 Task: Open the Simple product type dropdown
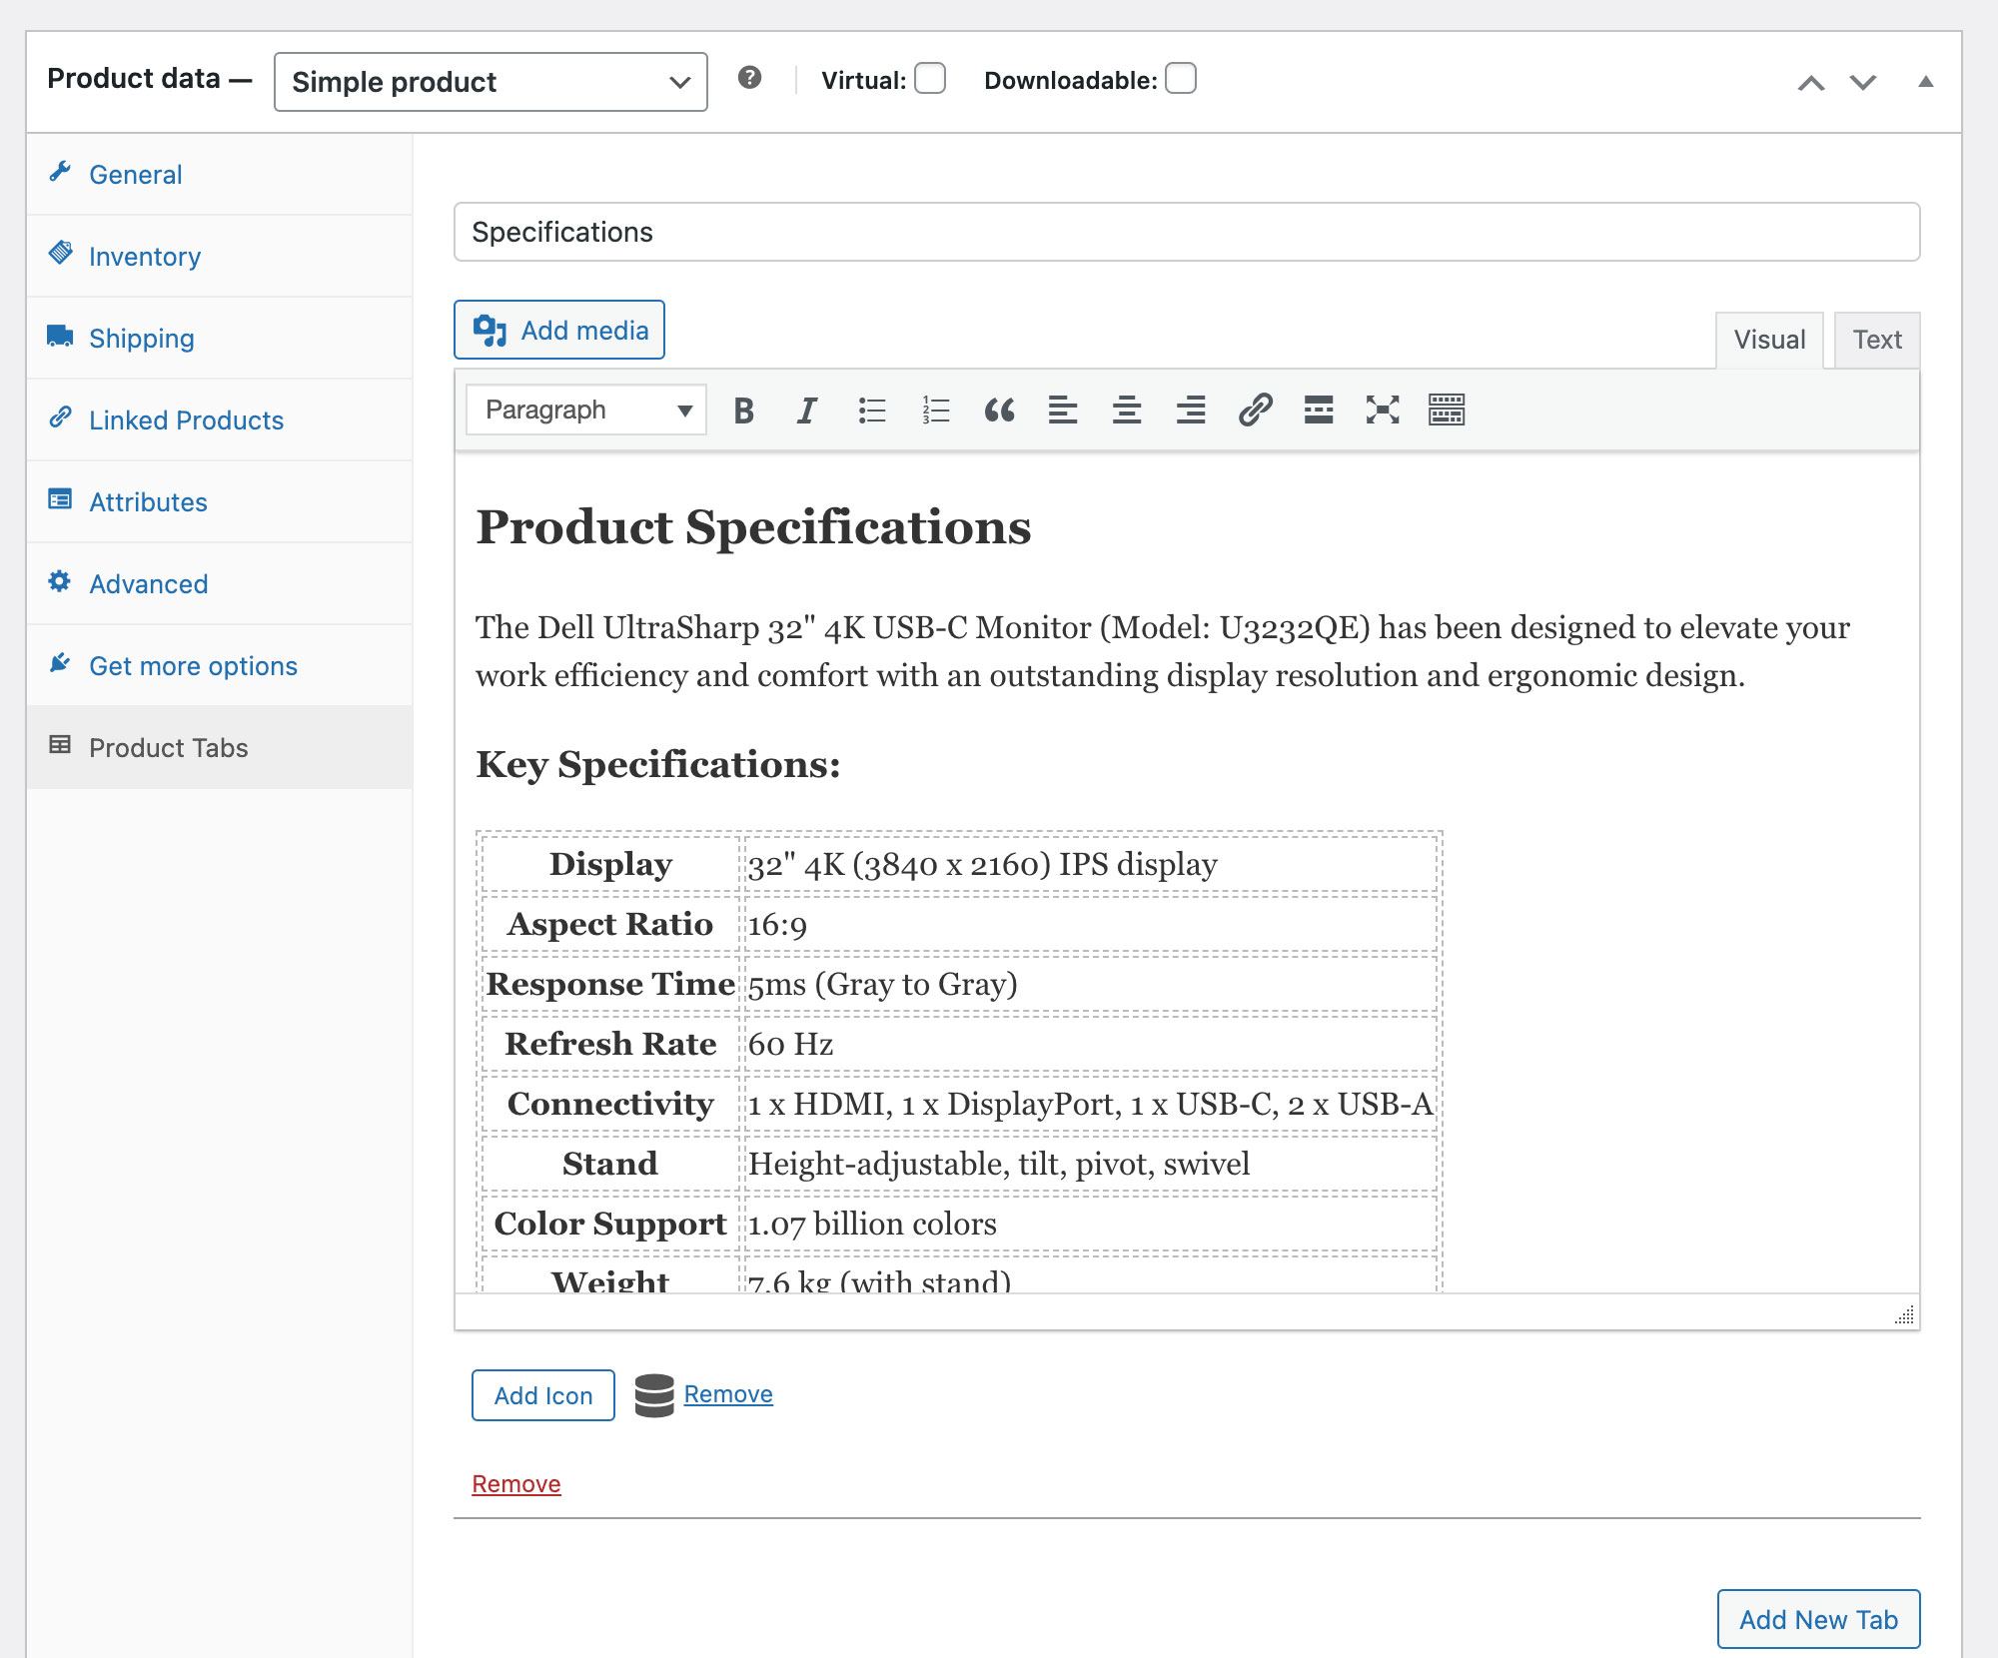pos(490,81)
